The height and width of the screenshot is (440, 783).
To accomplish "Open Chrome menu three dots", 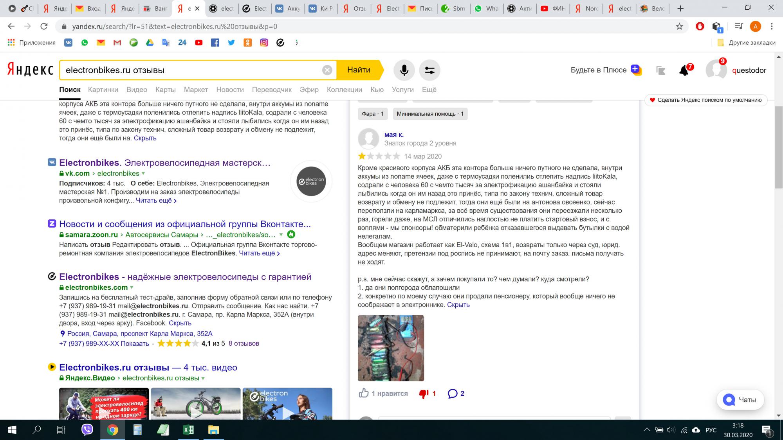I will (772, 27).
